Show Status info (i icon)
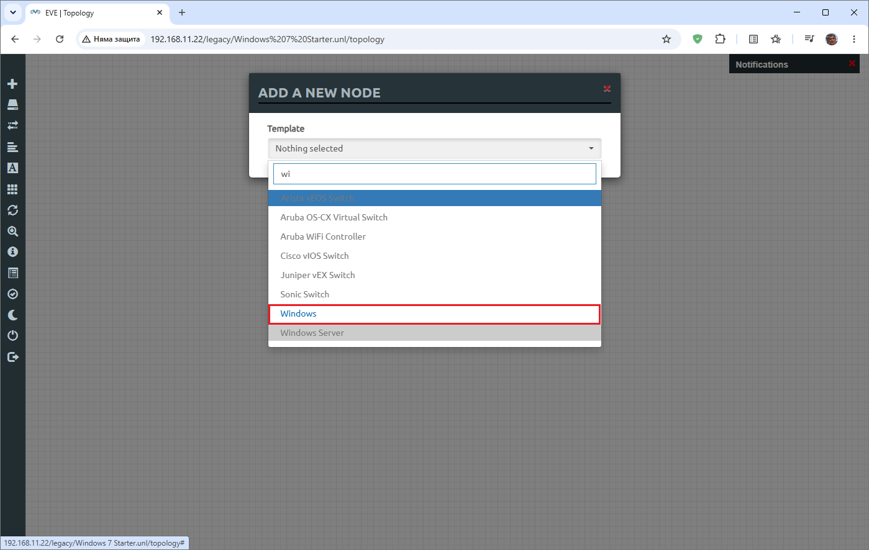This screenshot has height=550, width=869. [12, 252]
